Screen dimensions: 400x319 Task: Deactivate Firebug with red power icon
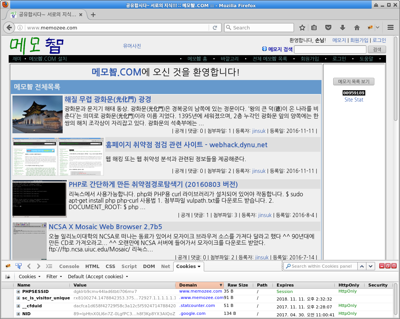(394, 266)
